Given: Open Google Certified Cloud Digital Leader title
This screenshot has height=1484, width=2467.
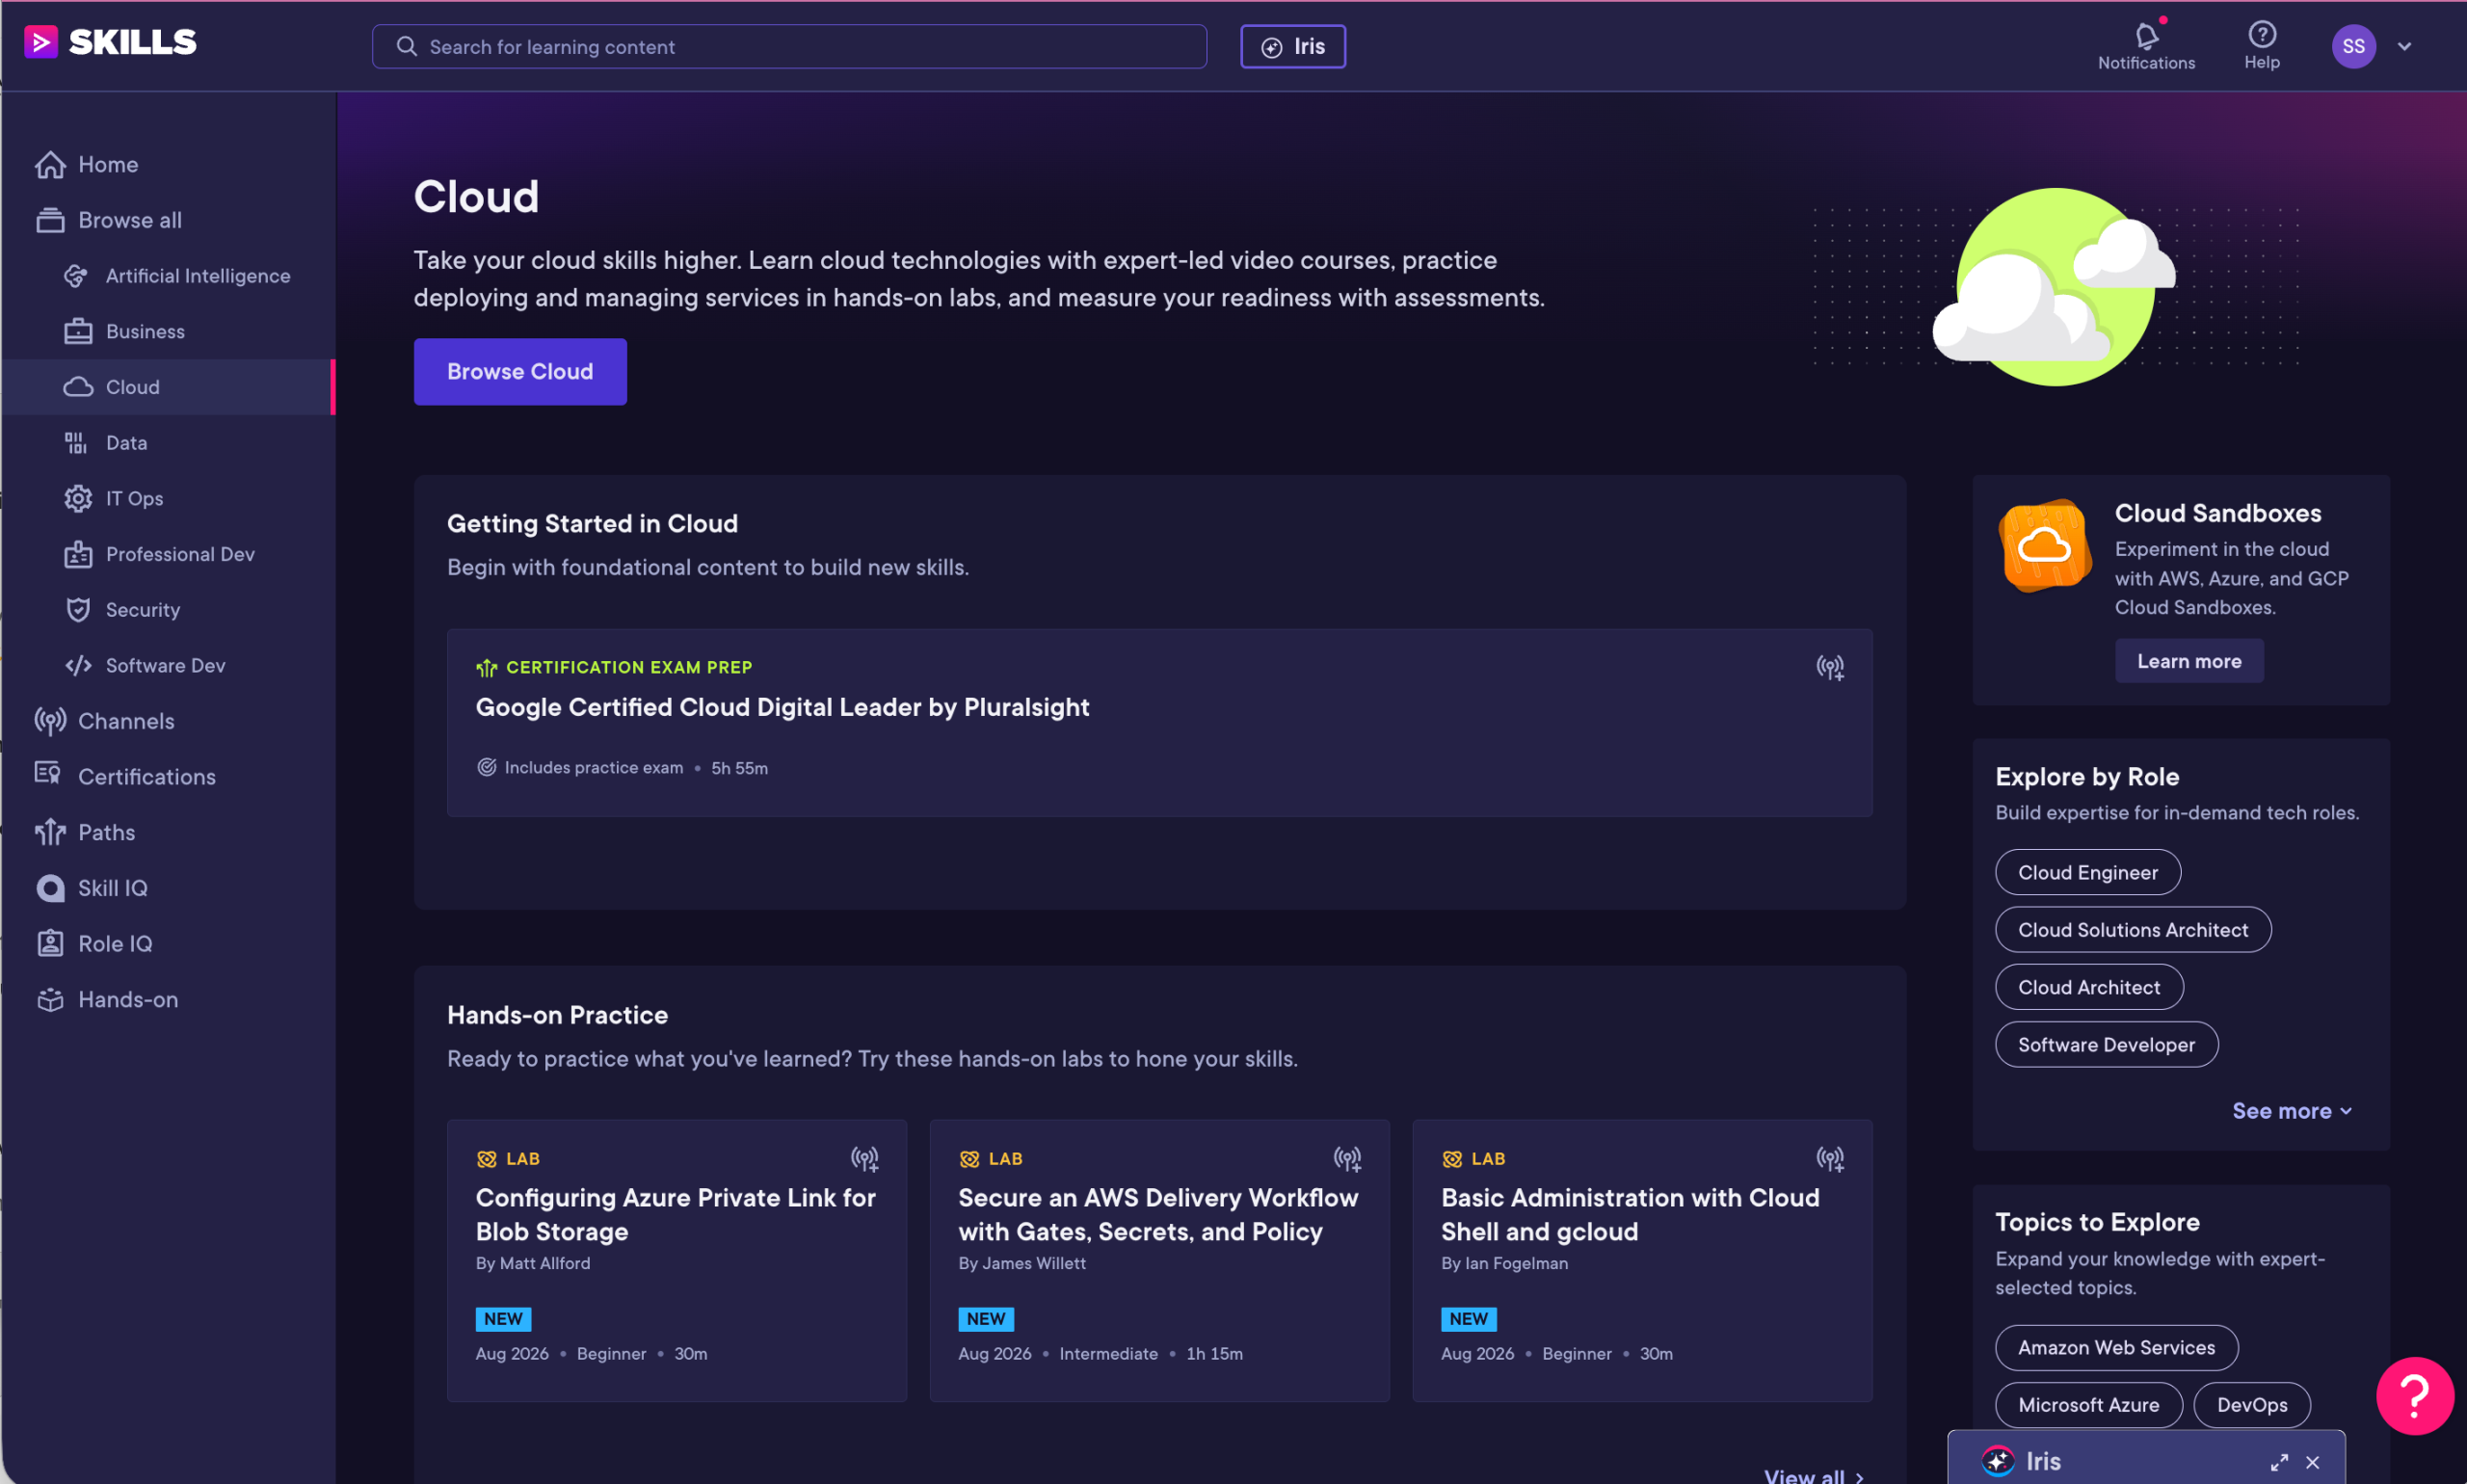Looking at the screenshot, I should click(783, 707).
